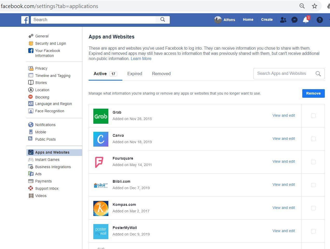Viewport: 330px width, 249px height.
Task: Check the PosterMyWall app checkbox
Action: (x=313, y=231)
